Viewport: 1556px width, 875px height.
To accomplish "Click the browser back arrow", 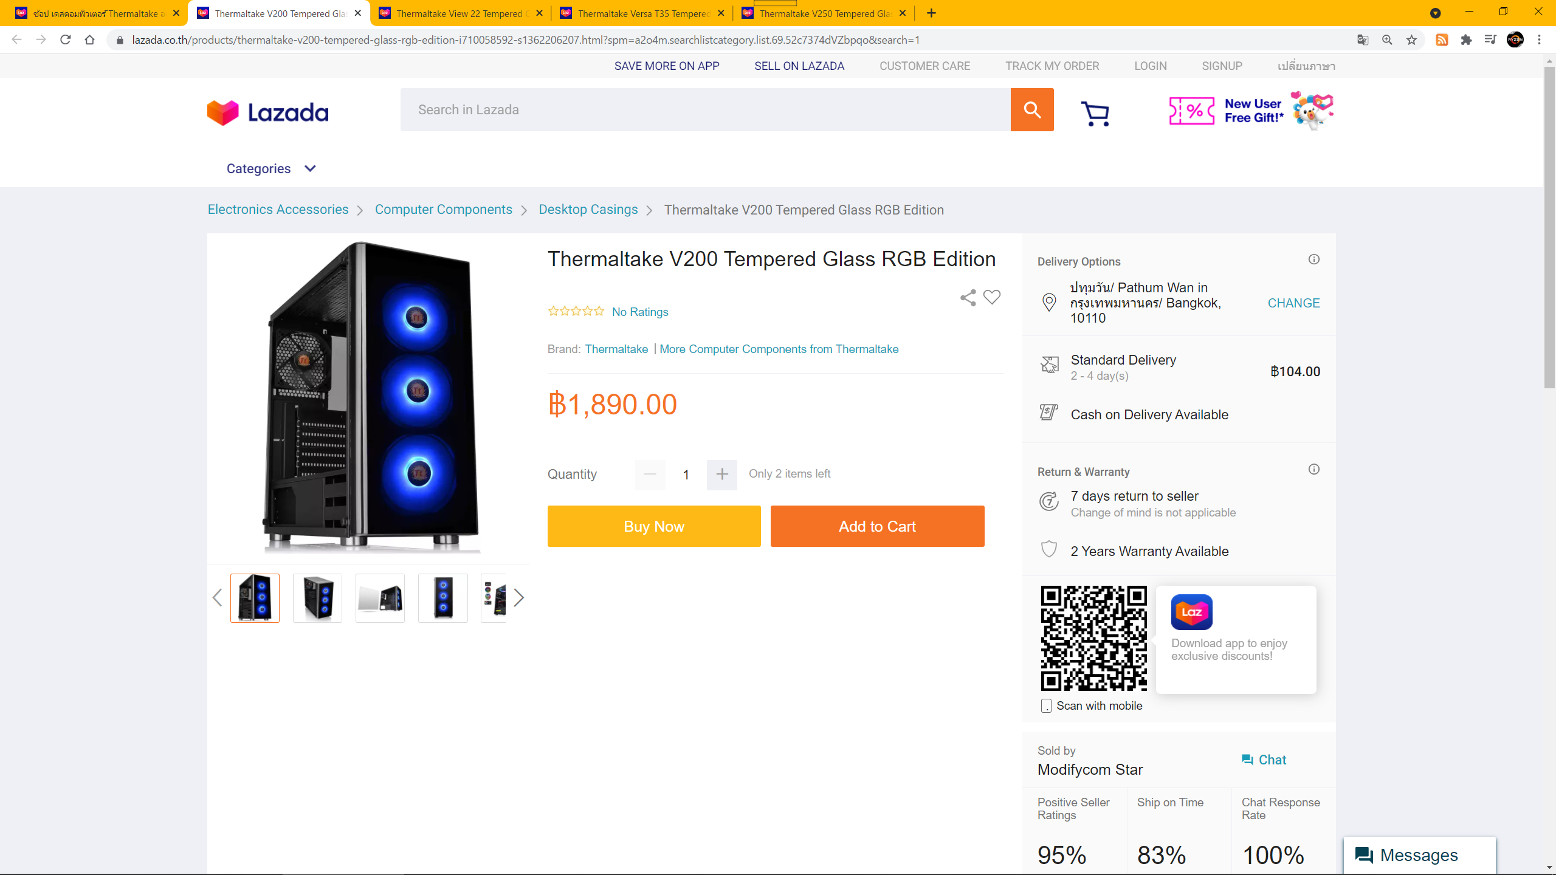I will [16, 39].
